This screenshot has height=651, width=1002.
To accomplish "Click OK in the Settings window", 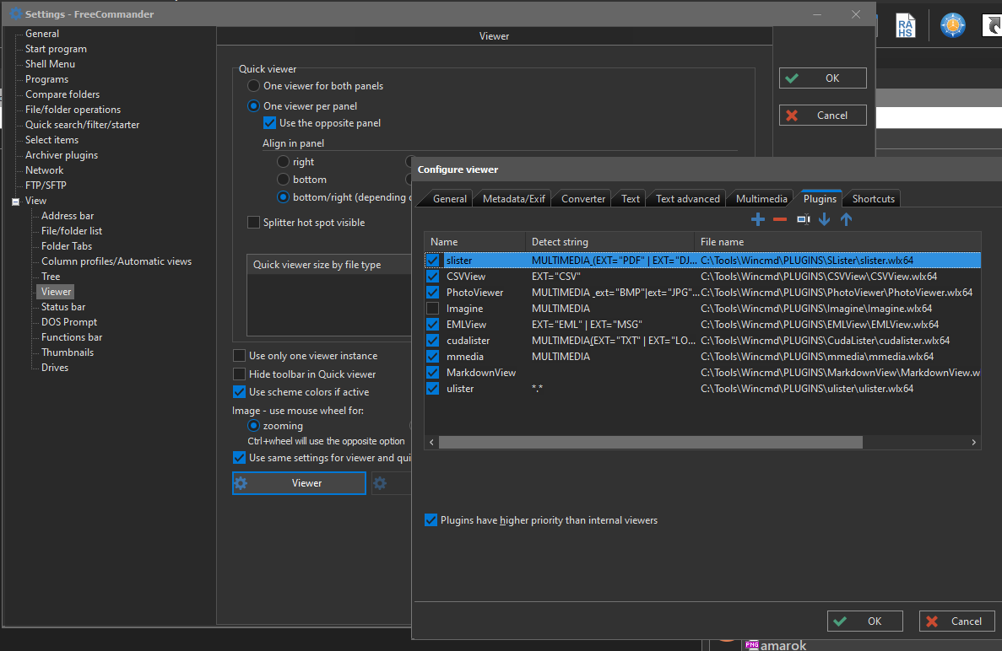I will [x=822, y=78].
